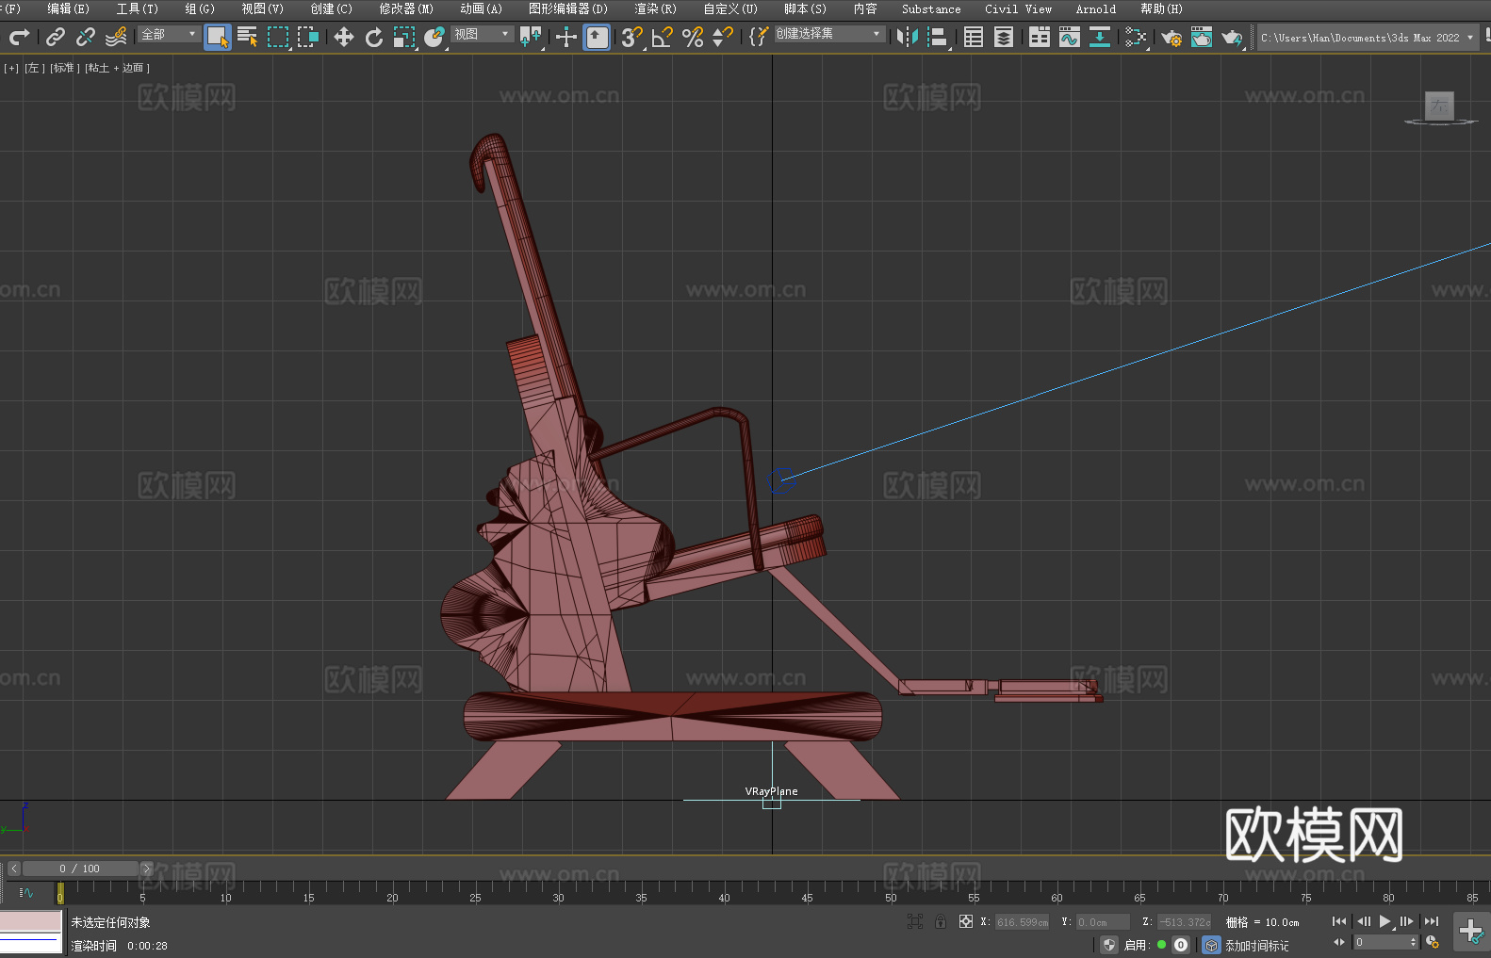
Task: Toggle Percent Snap
Action: (693, 37)
